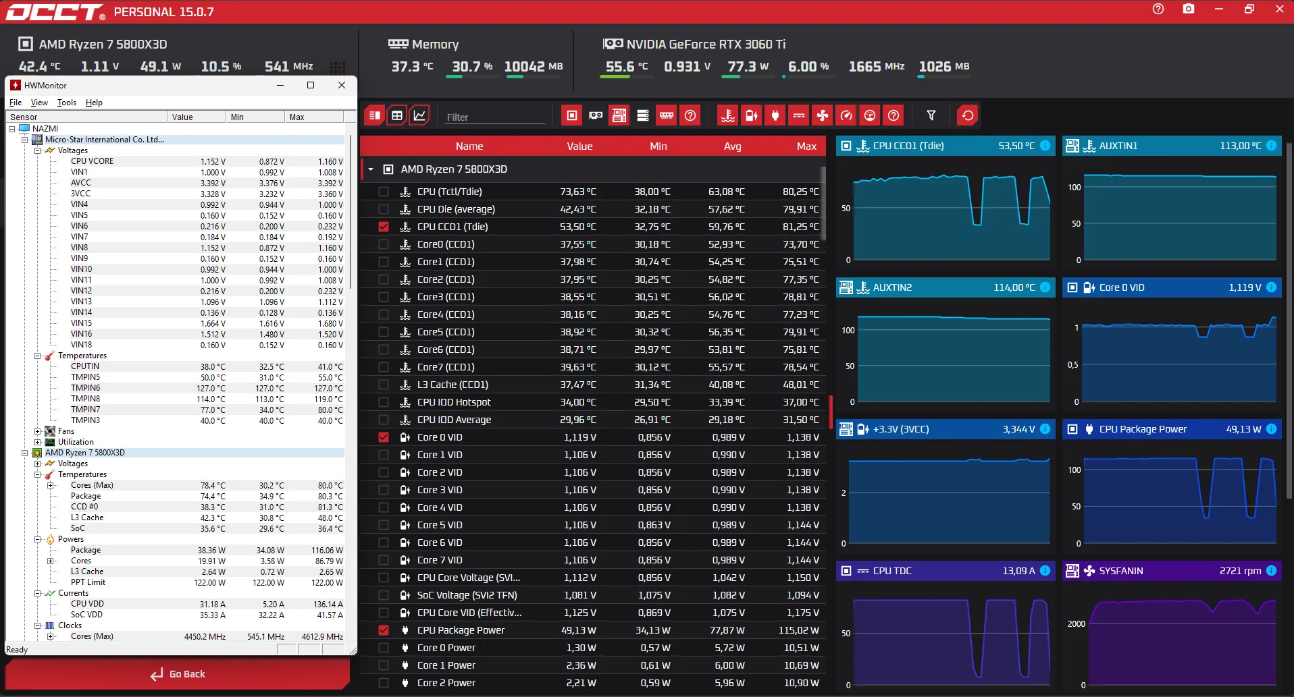1294x697 pixels.
Task: Click the Max column header in HWMonitor
Action: (313, 117)
